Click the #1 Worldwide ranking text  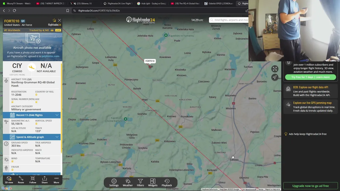12,30
